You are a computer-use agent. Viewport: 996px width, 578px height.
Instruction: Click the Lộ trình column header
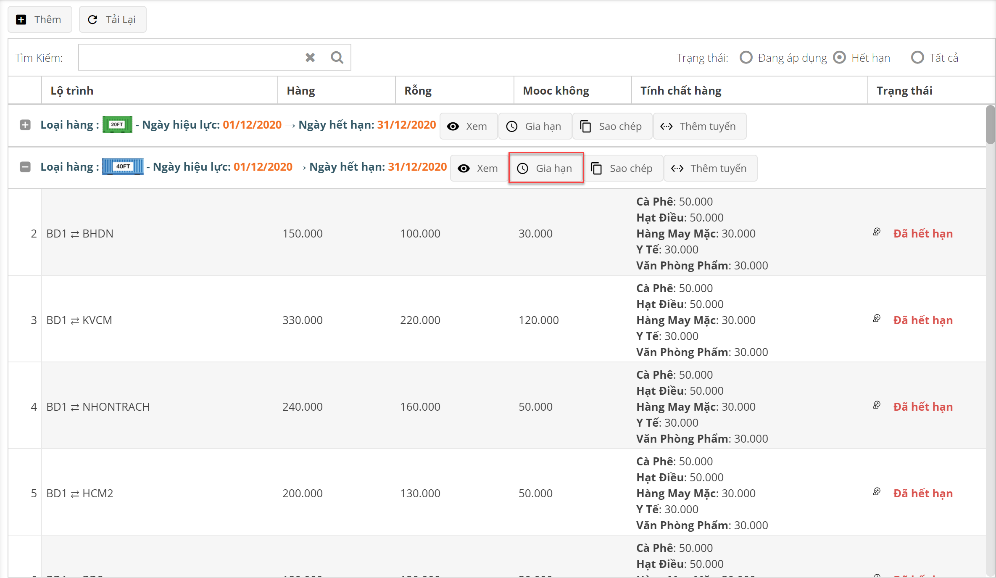click(x=72, y=91)
